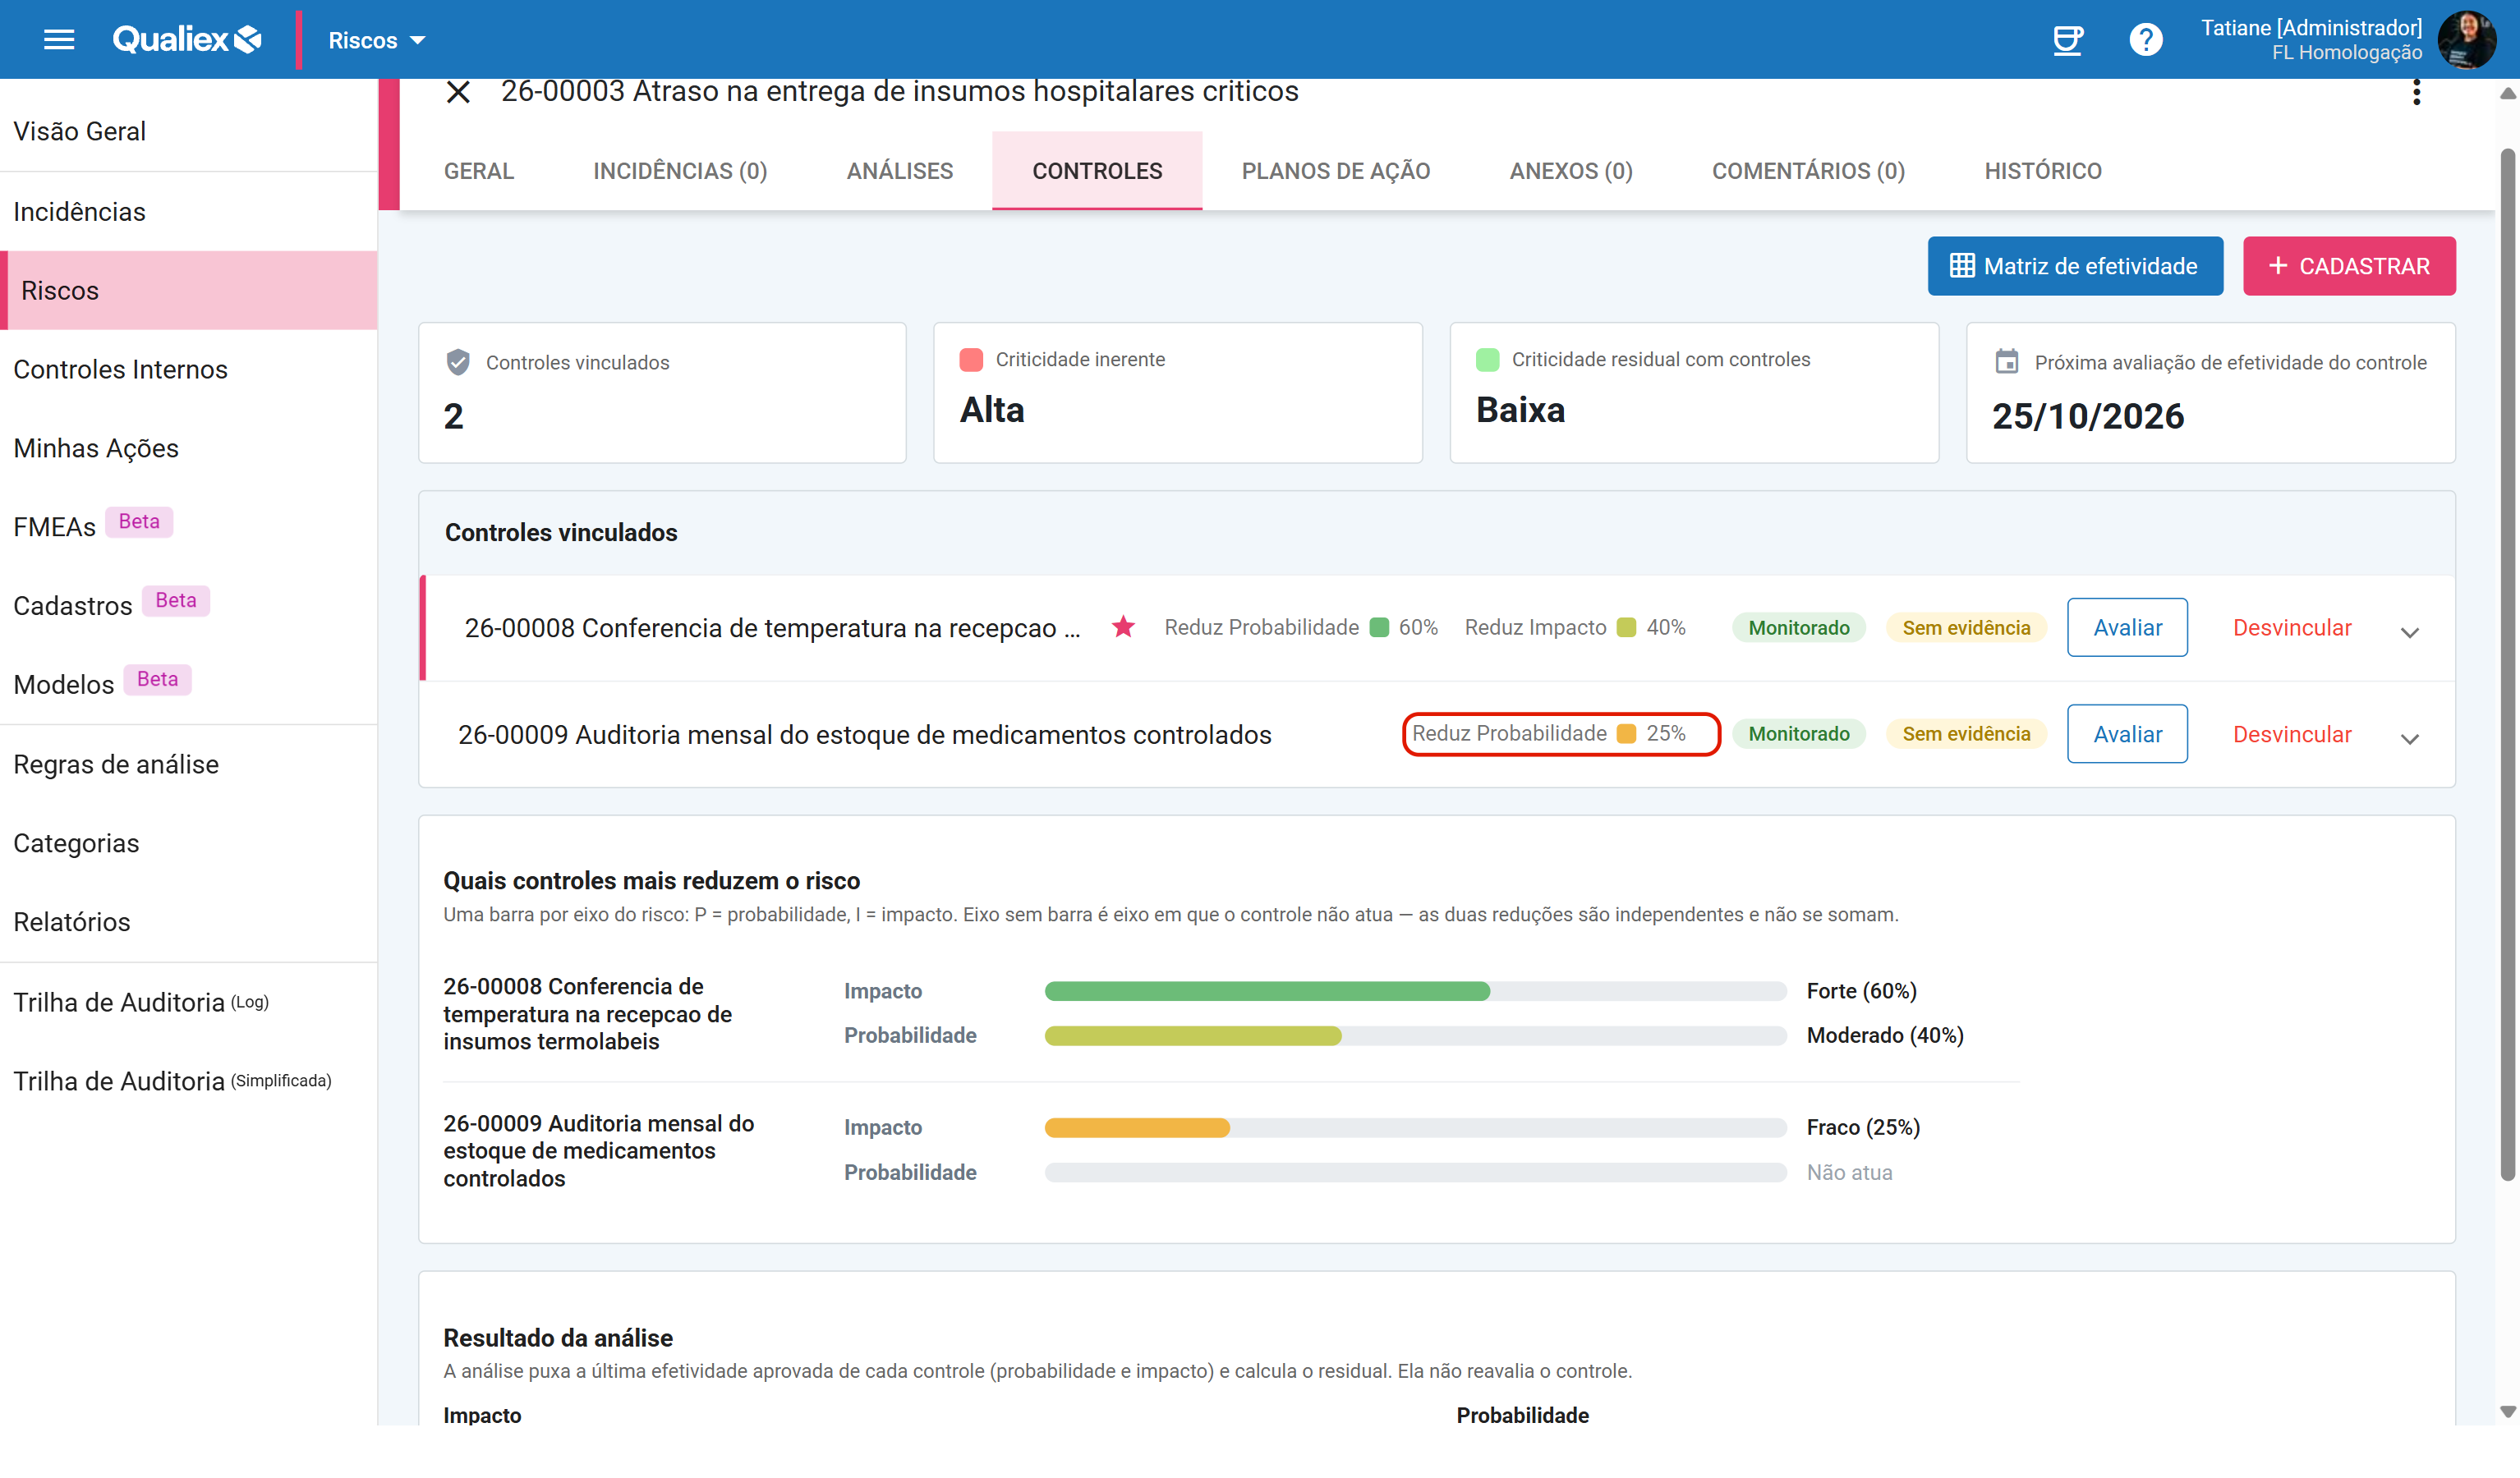Open Controles Internos in the sidebar
The image size is (2520, 1478).
click(188, 369)
